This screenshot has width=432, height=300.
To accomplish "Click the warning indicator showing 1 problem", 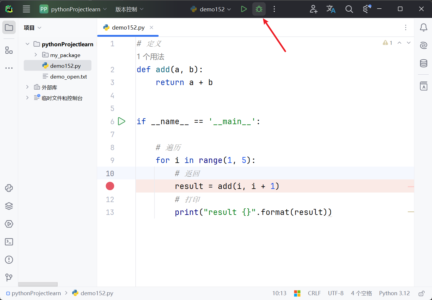I will click(387, 43).
